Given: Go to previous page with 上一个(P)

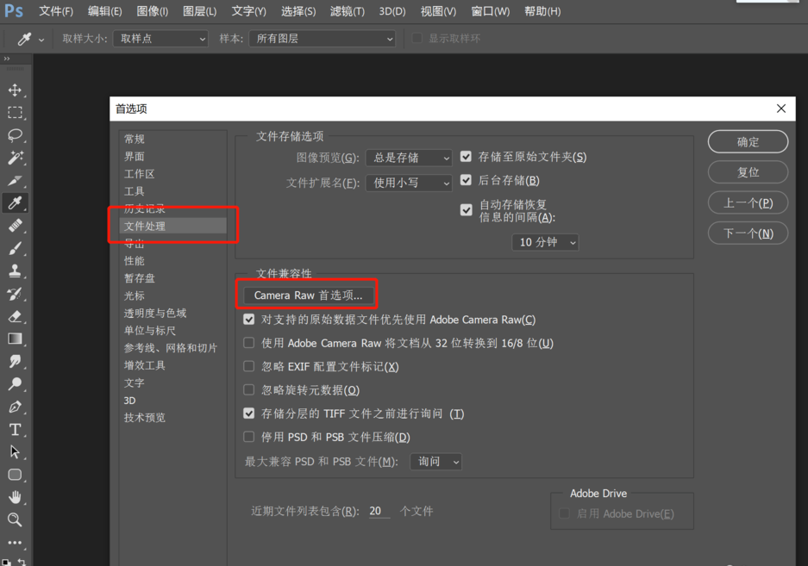Looking at the screenshot, I should pyautogui.click(x=748, y=203).
